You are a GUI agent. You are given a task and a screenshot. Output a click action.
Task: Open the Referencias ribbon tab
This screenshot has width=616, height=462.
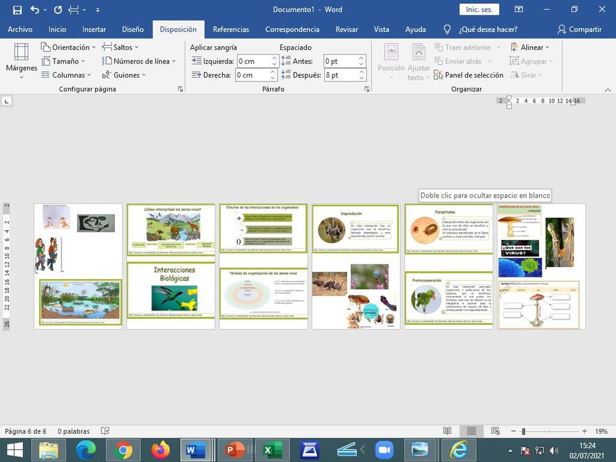(230, 30)
